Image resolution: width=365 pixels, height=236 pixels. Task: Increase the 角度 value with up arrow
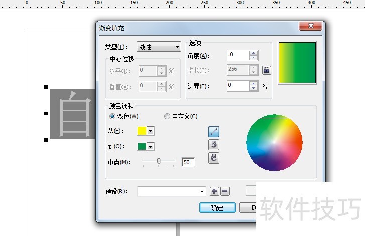[253, 53]
